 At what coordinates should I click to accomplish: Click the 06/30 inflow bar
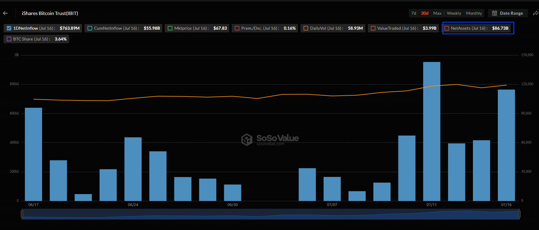(233, 193)
